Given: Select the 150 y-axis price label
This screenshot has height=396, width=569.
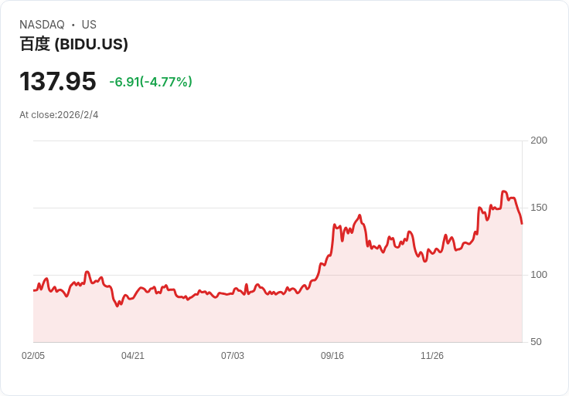Looking at the screenshot, I should click(x=539, y=208).
